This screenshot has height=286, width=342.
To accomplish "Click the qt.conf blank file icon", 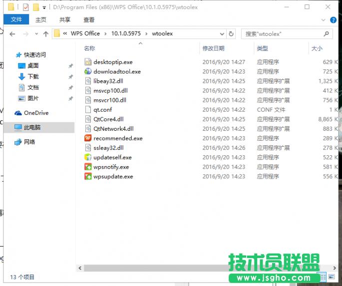I will (x=88, y=110).
